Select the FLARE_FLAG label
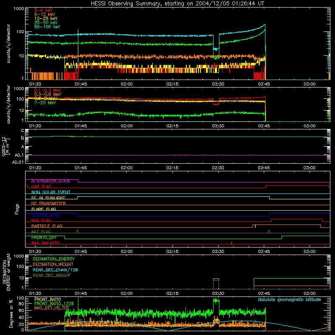This screenshot has width=335, height=335. click(x=44, y=209)
